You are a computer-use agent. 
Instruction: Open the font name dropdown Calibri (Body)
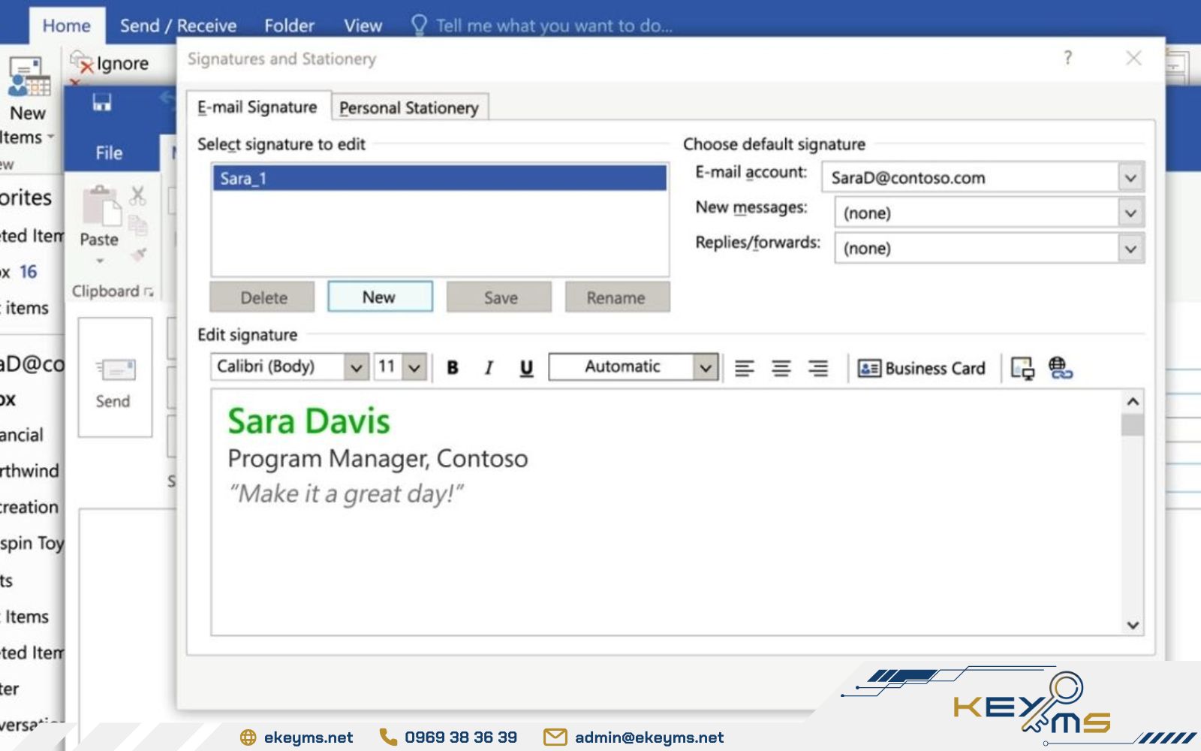coord(357,367)
